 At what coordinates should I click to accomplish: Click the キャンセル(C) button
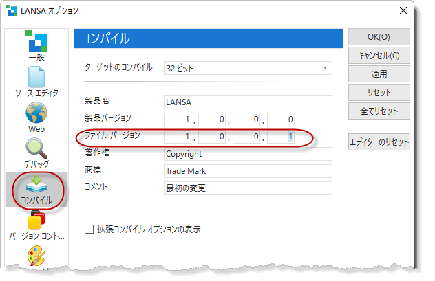[x=379, y=56]
